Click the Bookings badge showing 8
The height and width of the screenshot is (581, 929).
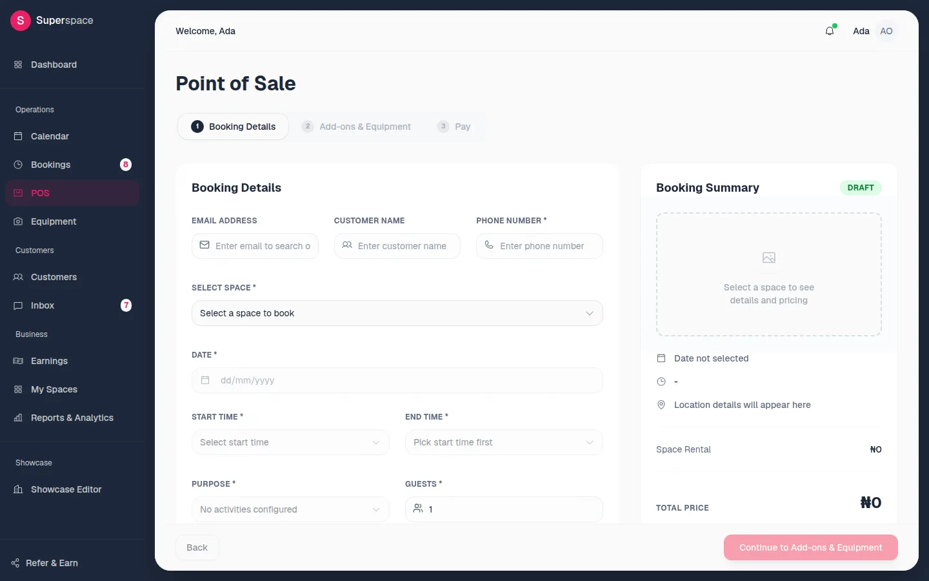coord(126,165)
